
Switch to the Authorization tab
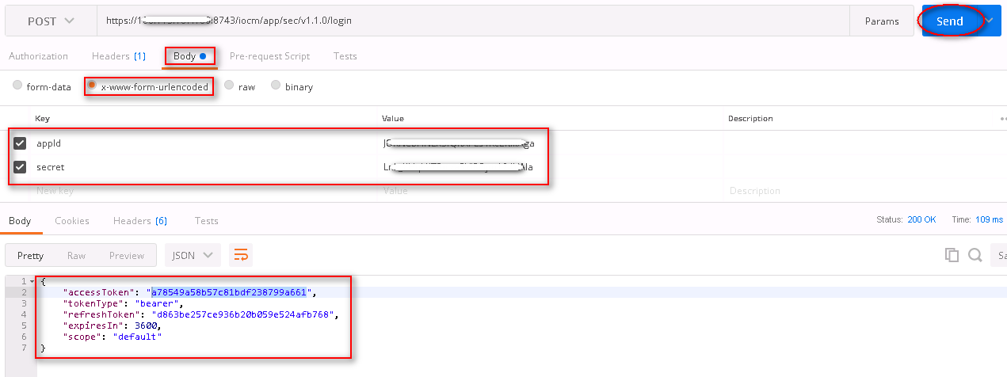tap(38, 56)
